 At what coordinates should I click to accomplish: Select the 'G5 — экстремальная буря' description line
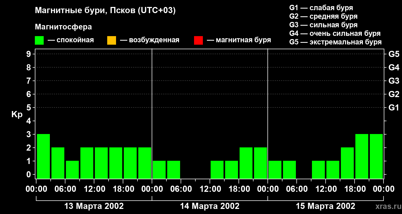coord(336,42)
